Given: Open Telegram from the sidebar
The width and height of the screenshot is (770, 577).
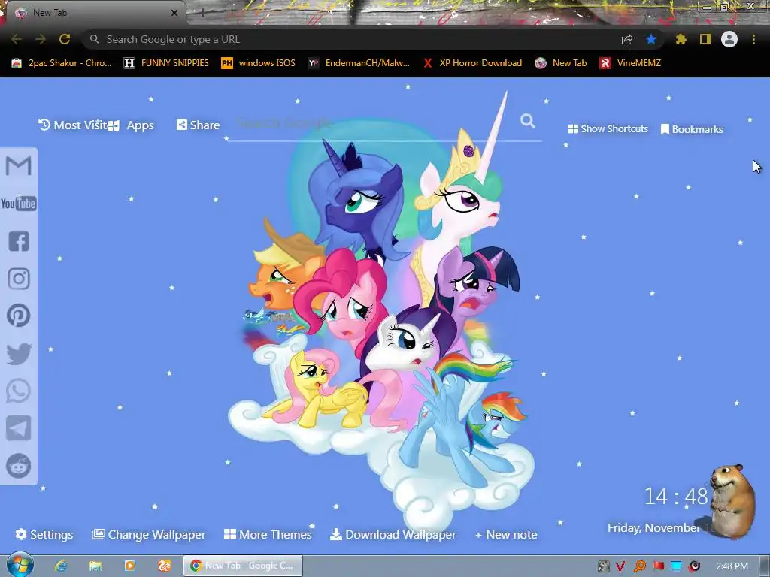Looking at the screenshot, I should tap(19, 428).
